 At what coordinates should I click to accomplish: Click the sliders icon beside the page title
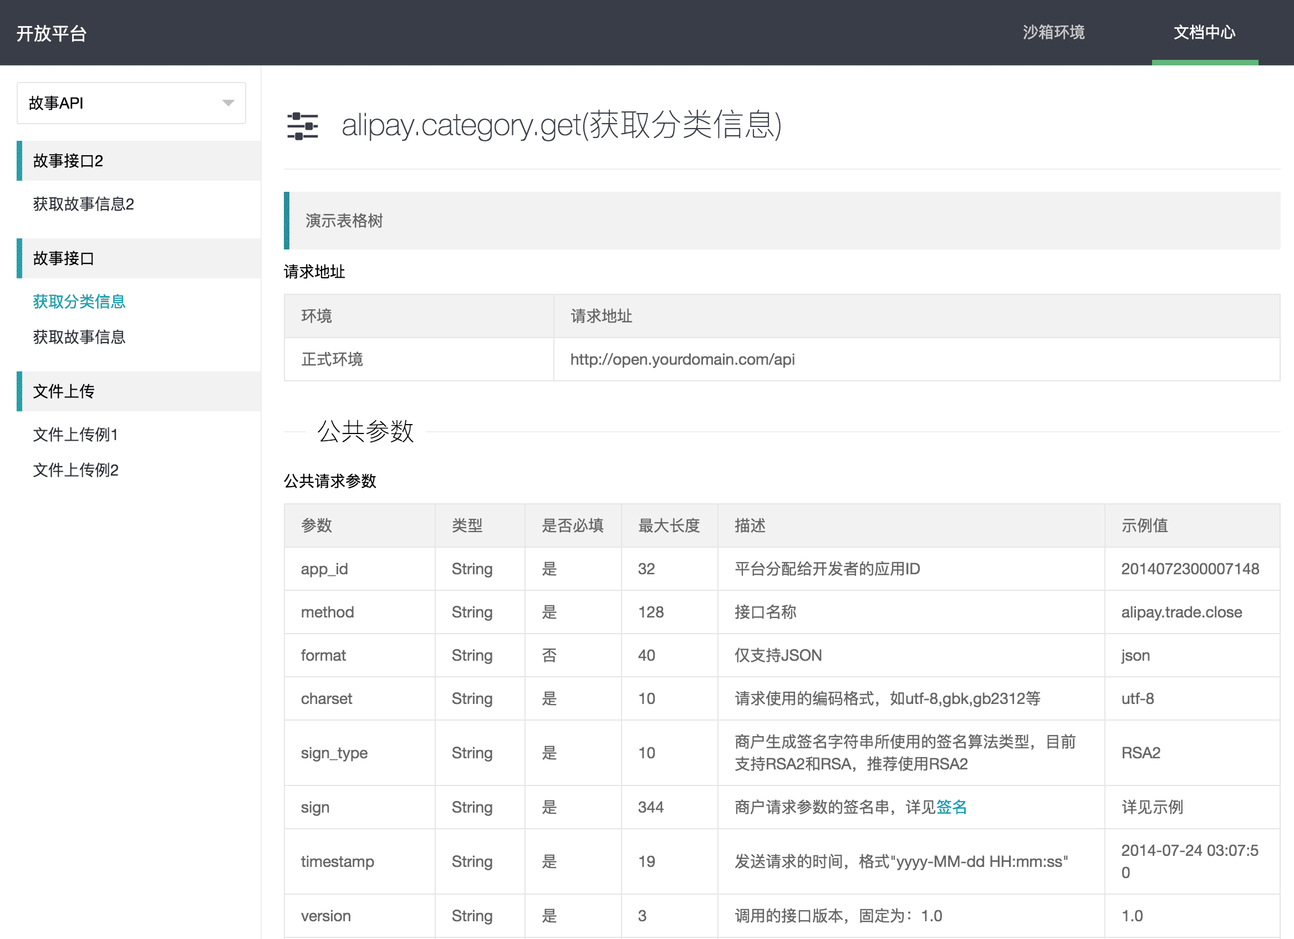coord(302,126)
